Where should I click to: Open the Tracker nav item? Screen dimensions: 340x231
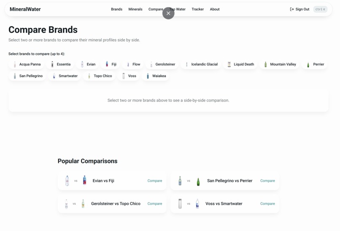coord(197,9)
